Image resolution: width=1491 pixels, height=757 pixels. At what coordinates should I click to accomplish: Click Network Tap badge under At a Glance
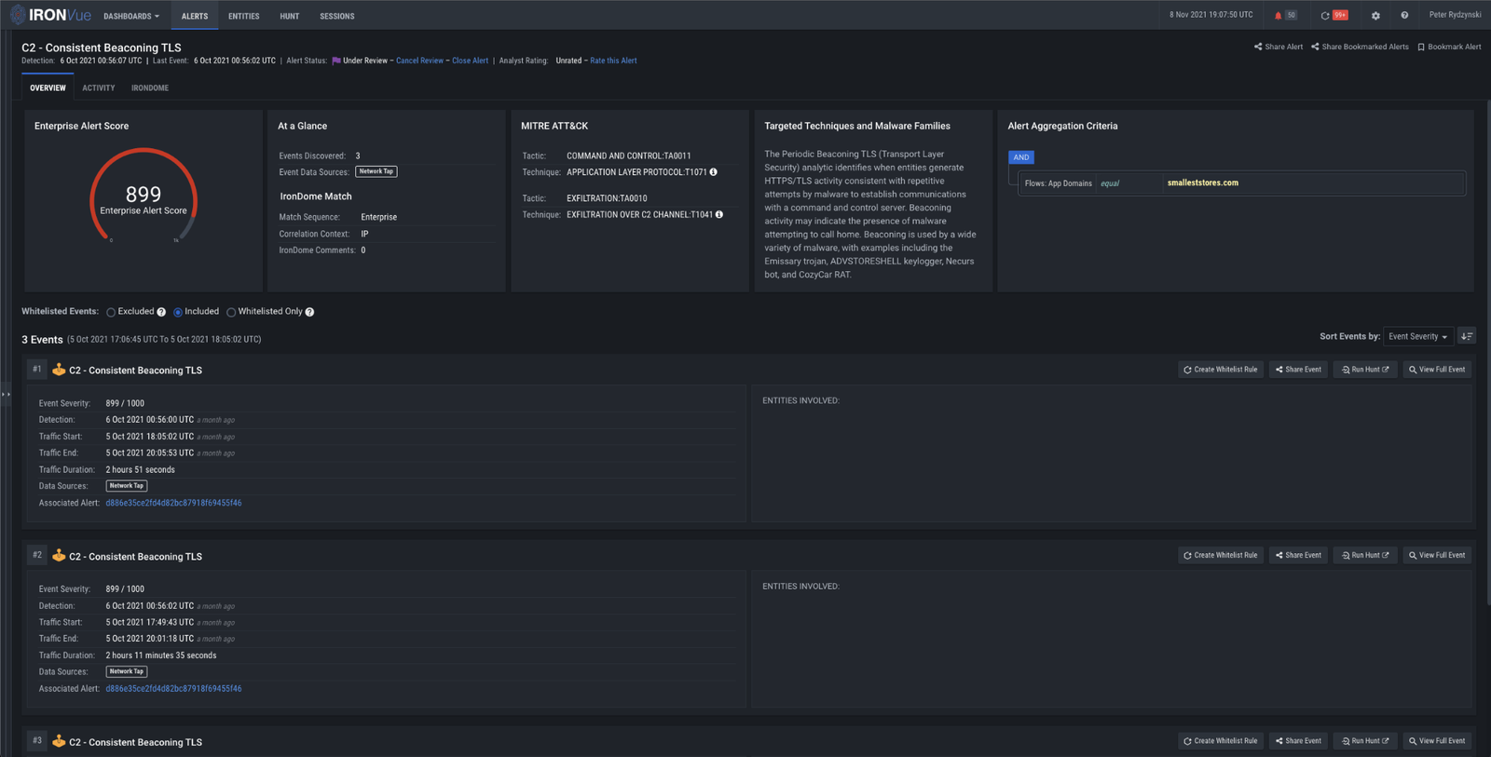coord(376,171)
